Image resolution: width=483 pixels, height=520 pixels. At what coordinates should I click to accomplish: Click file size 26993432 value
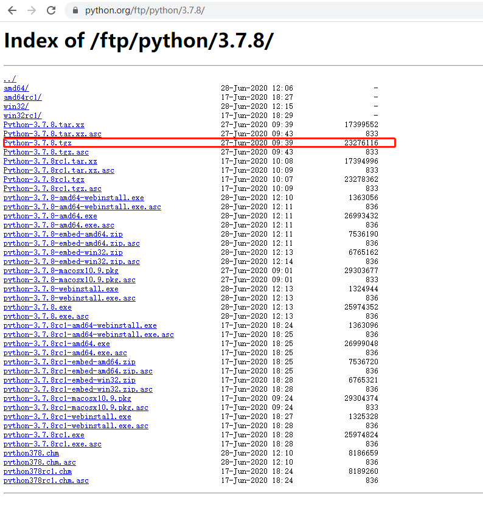tap(361, 216)
